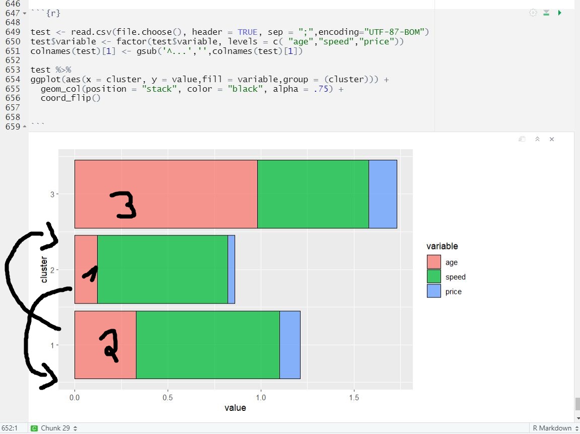Screen dimensions: 580x434
Task: Click the green speed segment of cluster 3 bar
Action: [313, 194]
